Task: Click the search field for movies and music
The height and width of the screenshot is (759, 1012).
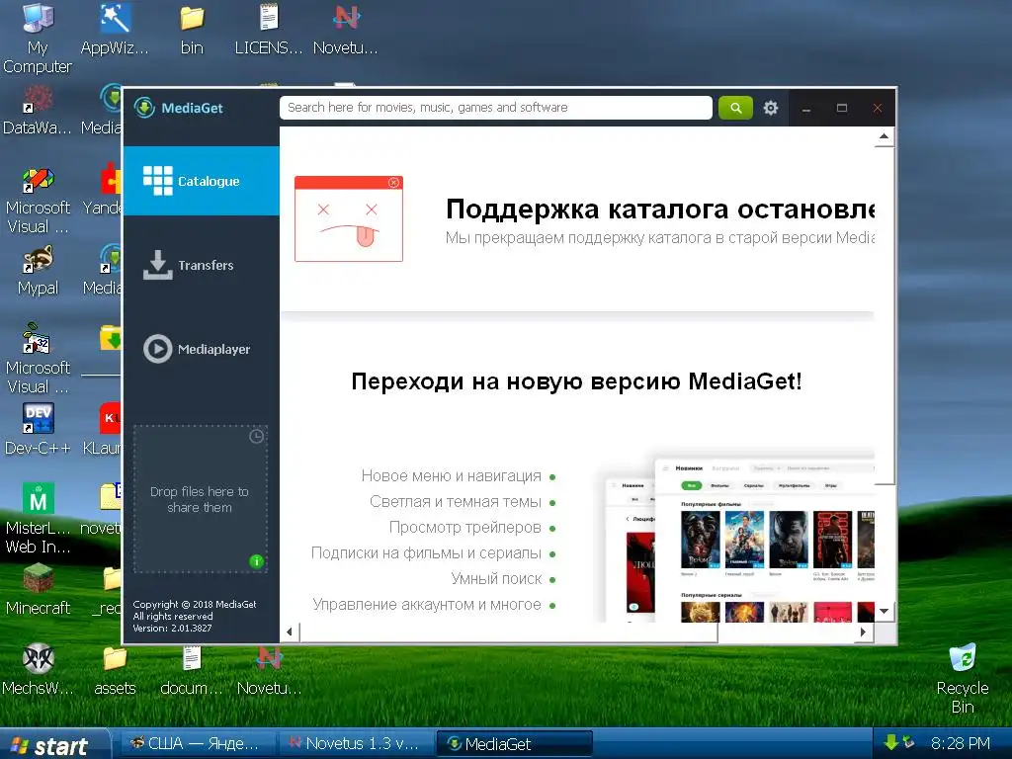Action: pyautogui.click(x=496, y=108)
